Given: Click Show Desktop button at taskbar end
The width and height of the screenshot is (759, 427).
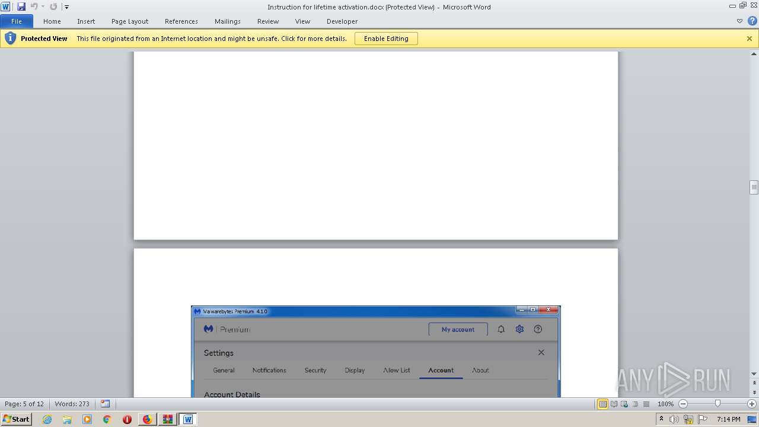Looking at the screenshot, I should 752,419.
